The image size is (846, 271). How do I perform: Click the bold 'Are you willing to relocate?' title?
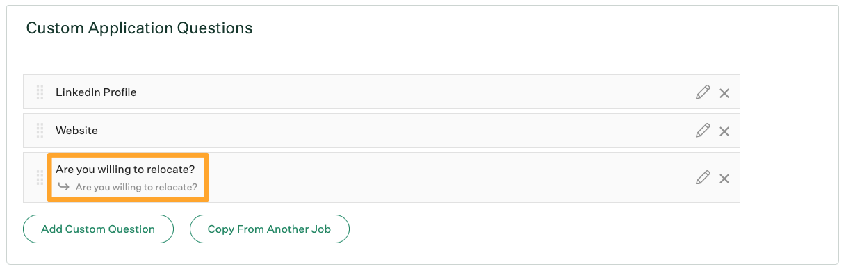pyautogui.click(x=125, y=170)
